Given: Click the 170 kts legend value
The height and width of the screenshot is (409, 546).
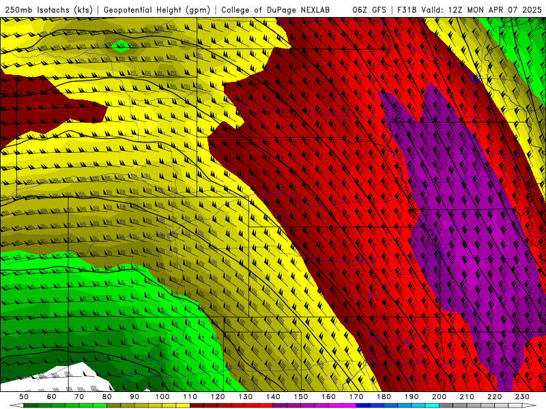Looking at the screenshot, I should (x=356, y=397).
